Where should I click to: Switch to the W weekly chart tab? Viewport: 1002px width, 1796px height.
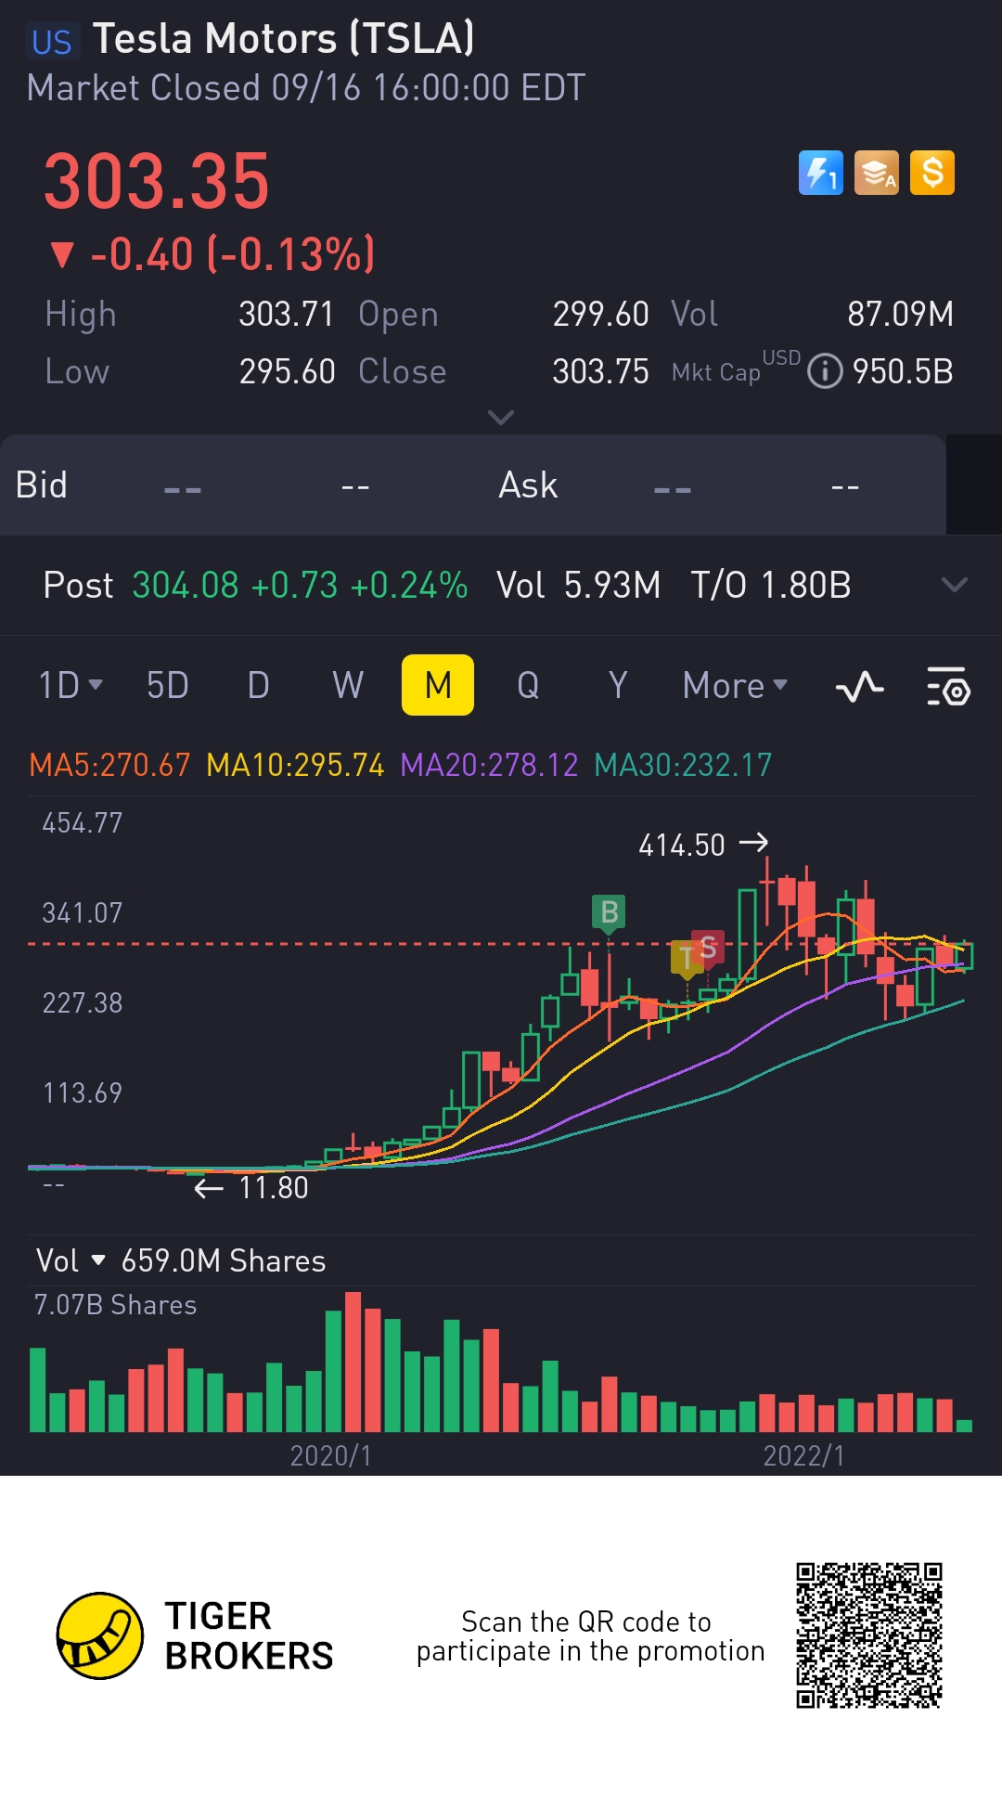pyautogui.click(x=348, y=685)
